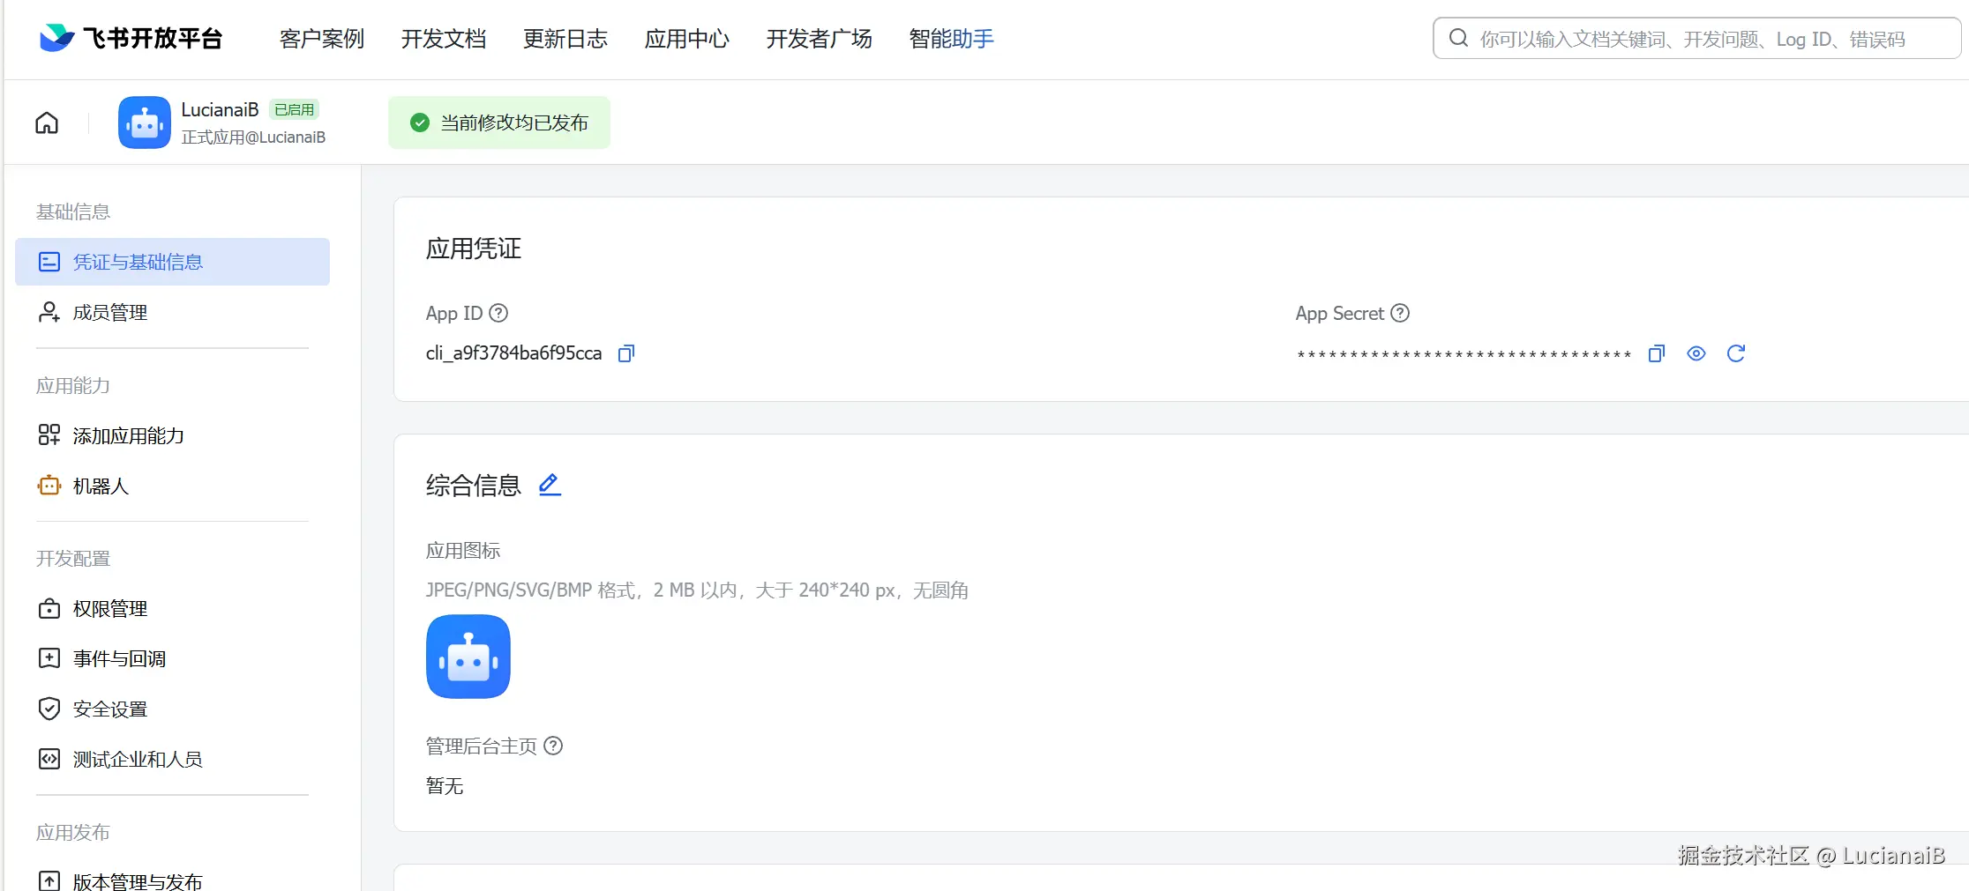Focus the documentation search input field
The width and height of the screenshot is (1969, 891).
1696,39
